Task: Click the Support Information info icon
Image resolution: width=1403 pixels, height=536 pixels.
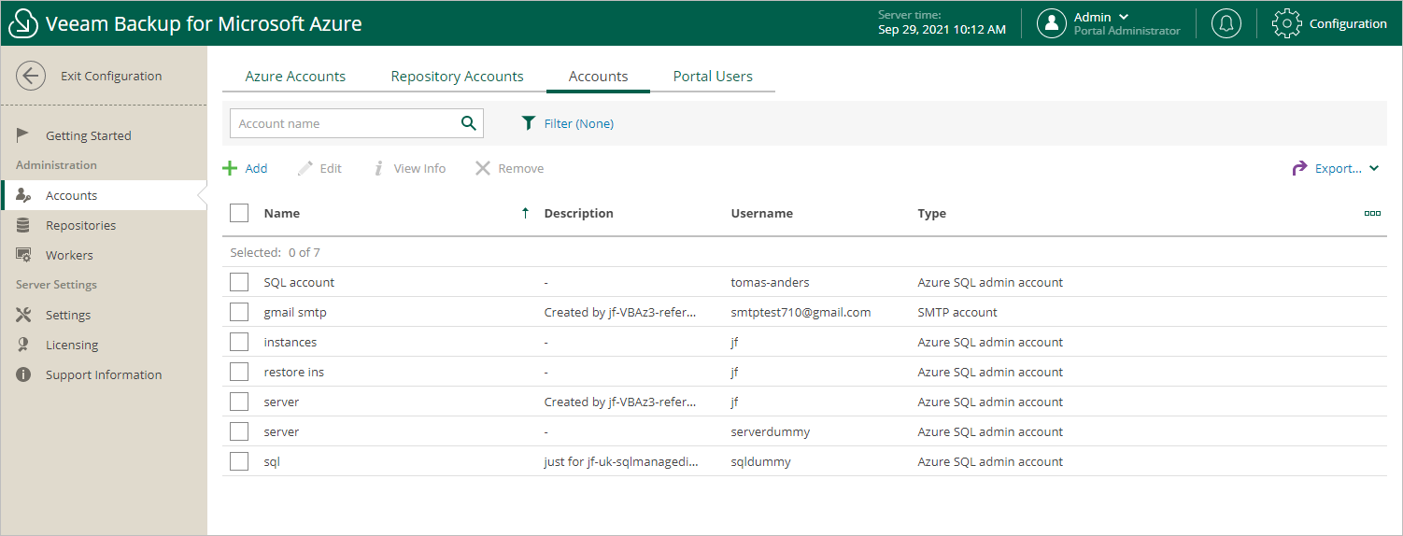Action: pos(24,374)
